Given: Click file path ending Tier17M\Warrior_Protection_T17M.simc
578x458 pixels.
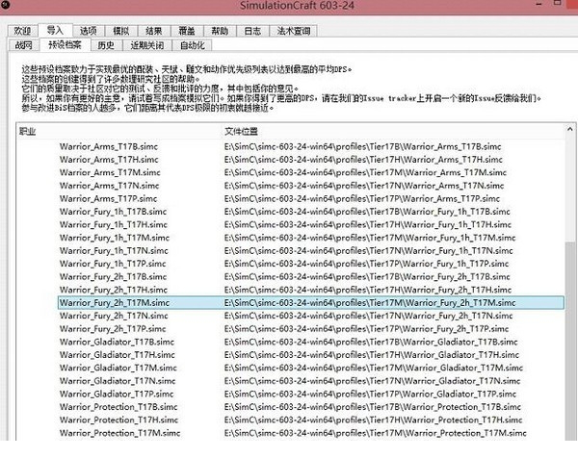Looking at the screenshot, I should [376, 433].
